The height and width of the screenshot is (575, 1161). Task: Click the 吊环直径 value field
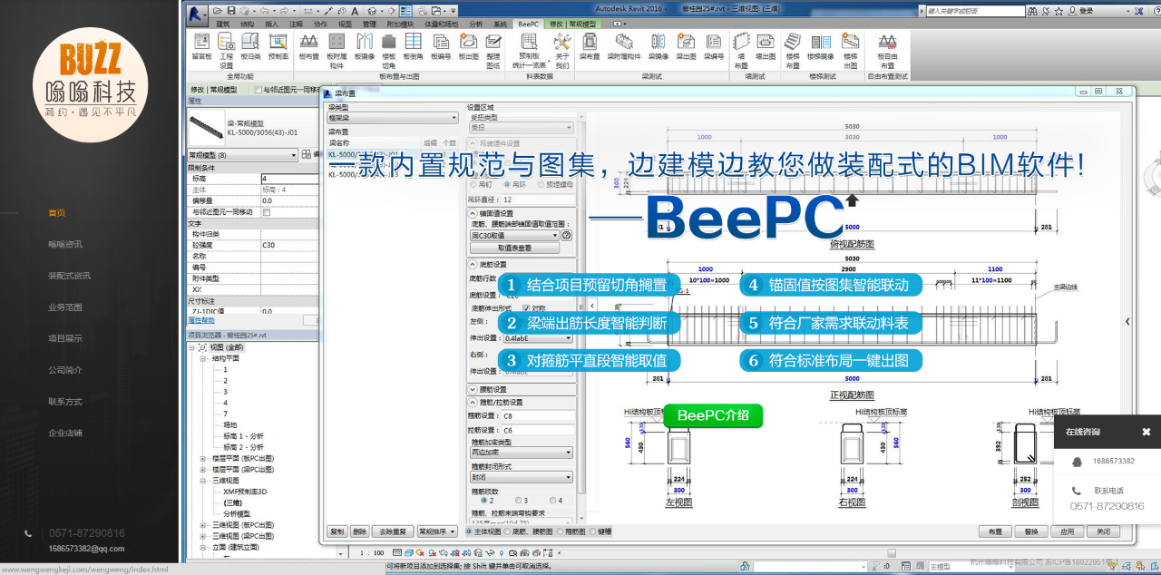[x=538, y=200]
